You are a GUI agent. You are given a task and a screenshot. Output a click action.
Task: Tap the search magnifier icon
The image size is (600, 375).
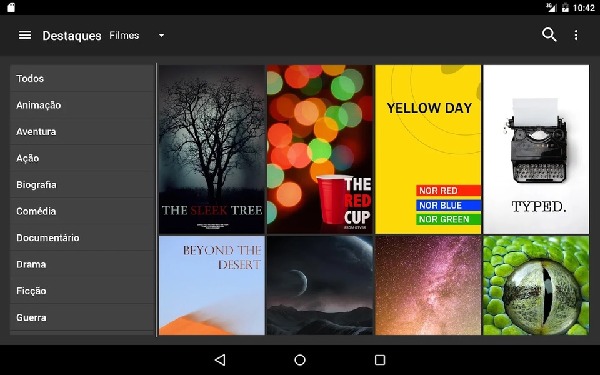(549, 35)
